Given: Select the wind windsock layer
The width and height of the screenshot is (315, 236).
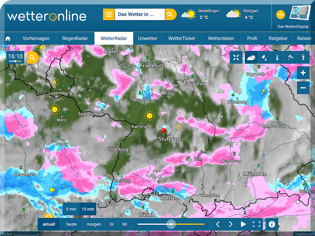Looking at the screenshot, I should [290, 57].
